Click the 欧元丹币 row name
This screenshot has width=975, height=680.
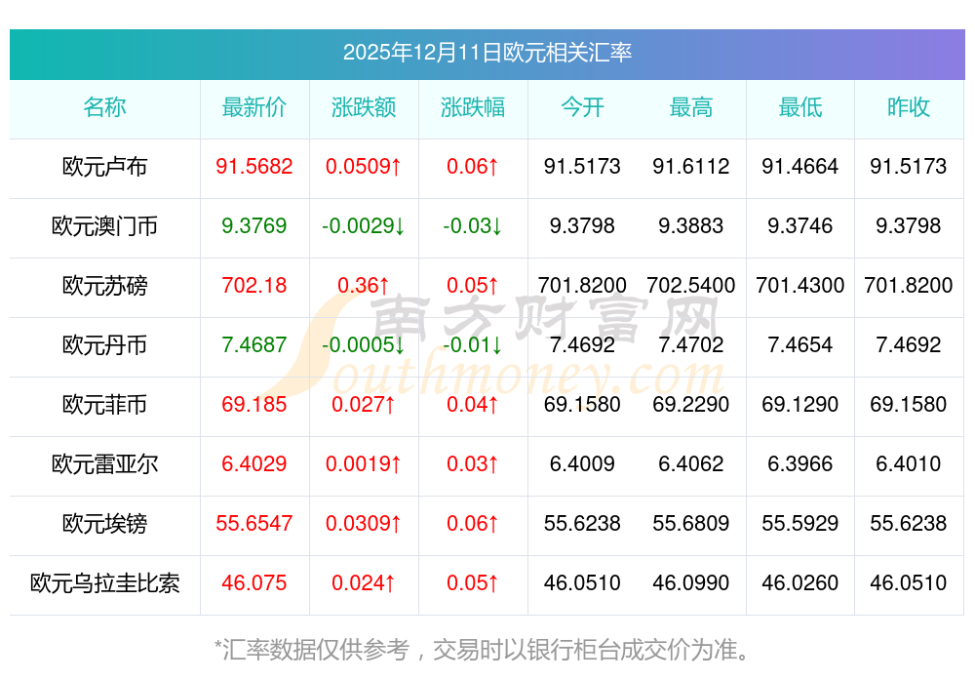tap(104, 345)
